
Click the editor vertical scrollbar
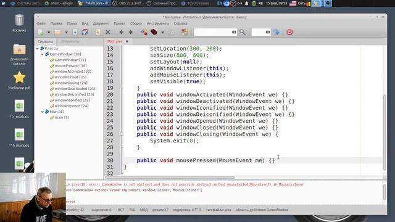pyautogui.click(x=385, y=133)
